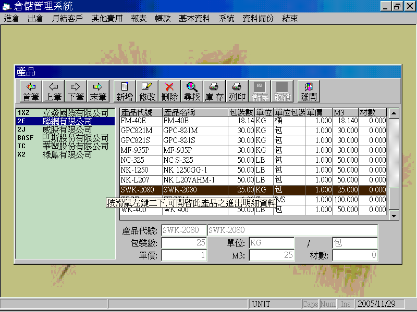Click the M3 column header

345,112
